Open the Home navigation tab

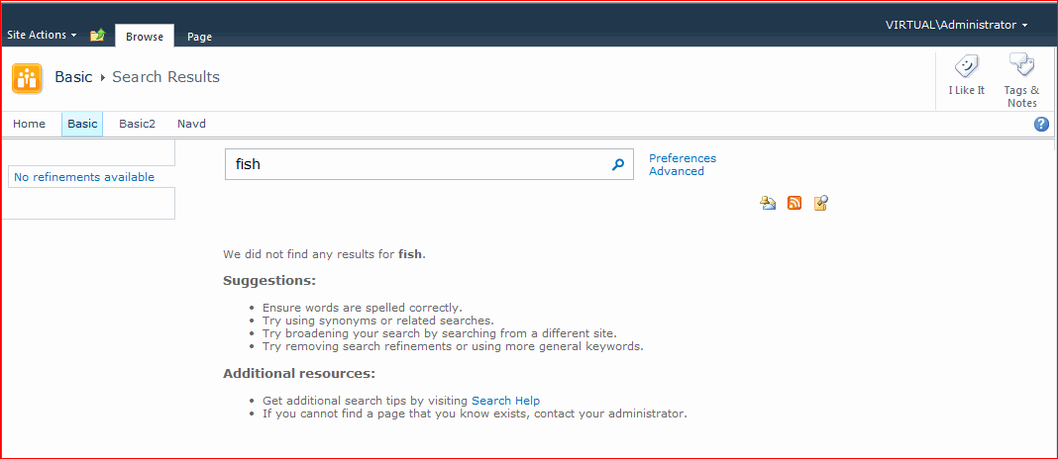[x=30, y=124]
